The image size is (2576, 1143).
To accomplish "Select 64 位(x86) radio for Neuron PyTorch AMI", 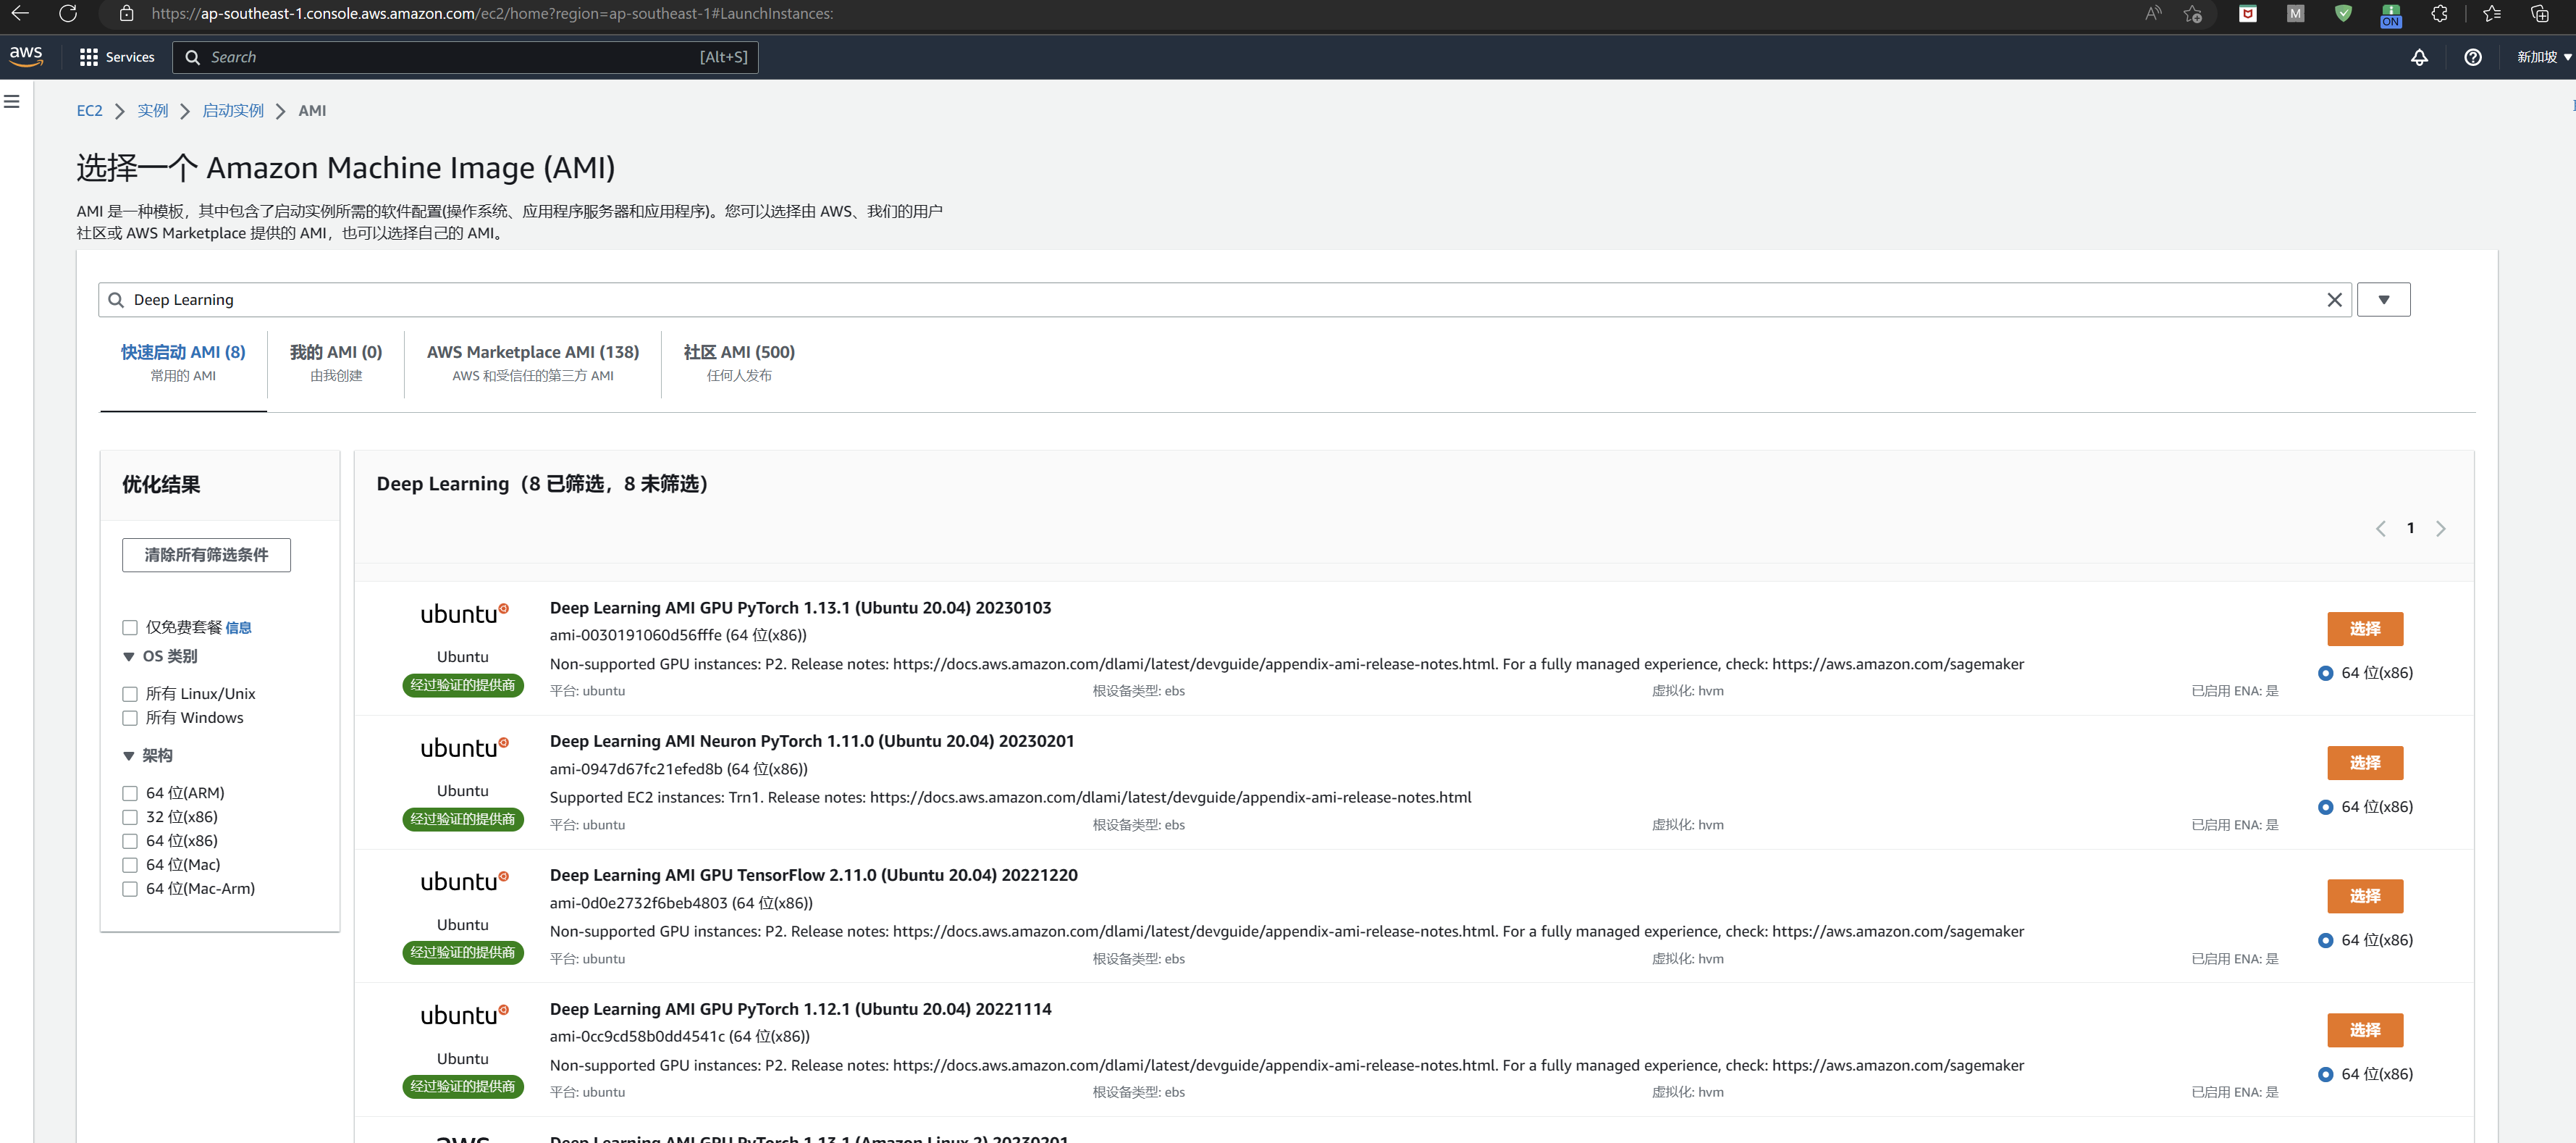I will [2325, 807].
